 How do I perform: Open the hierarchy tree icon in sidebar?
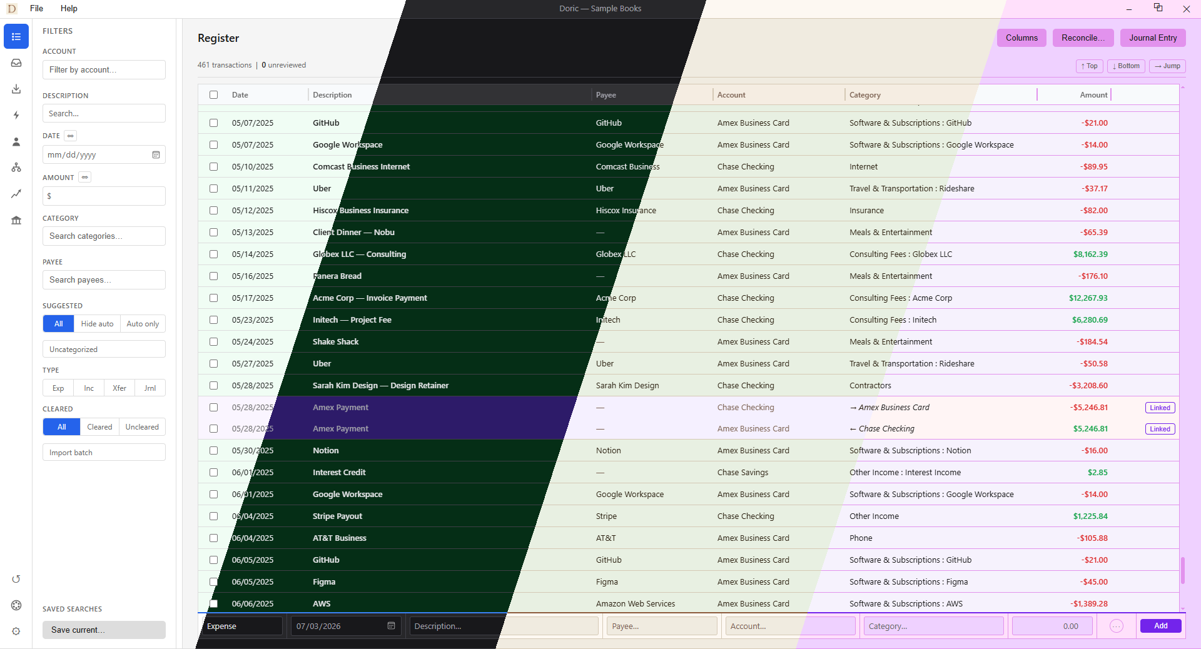tap(16, 168)
